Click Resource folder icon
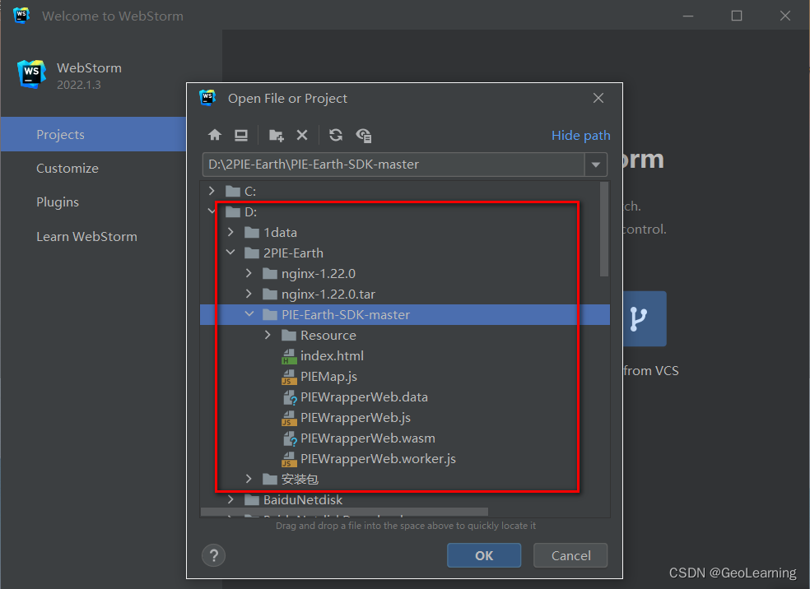This screenshot has width=810, height=589. (x=289, y=336)
